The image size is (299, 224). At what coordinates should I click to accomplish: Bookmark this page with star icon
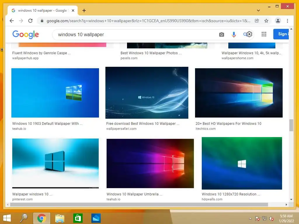tap(266, 21)
